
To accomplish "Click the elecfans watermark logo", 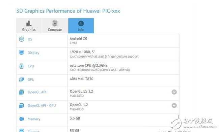I will 193,122.
